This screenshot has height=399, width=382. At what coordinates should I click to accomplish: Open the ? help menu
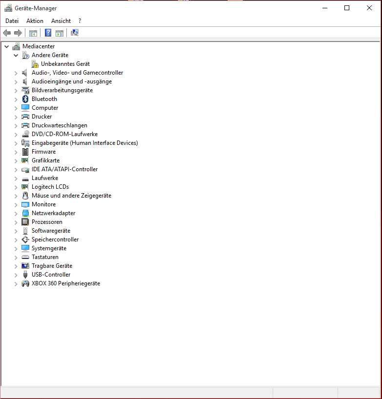[x=80, y=21]
